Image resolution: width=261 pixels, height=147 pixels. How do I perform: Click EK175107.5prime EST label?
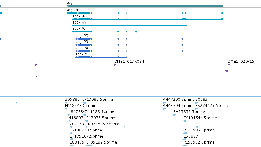click(86, 136)
